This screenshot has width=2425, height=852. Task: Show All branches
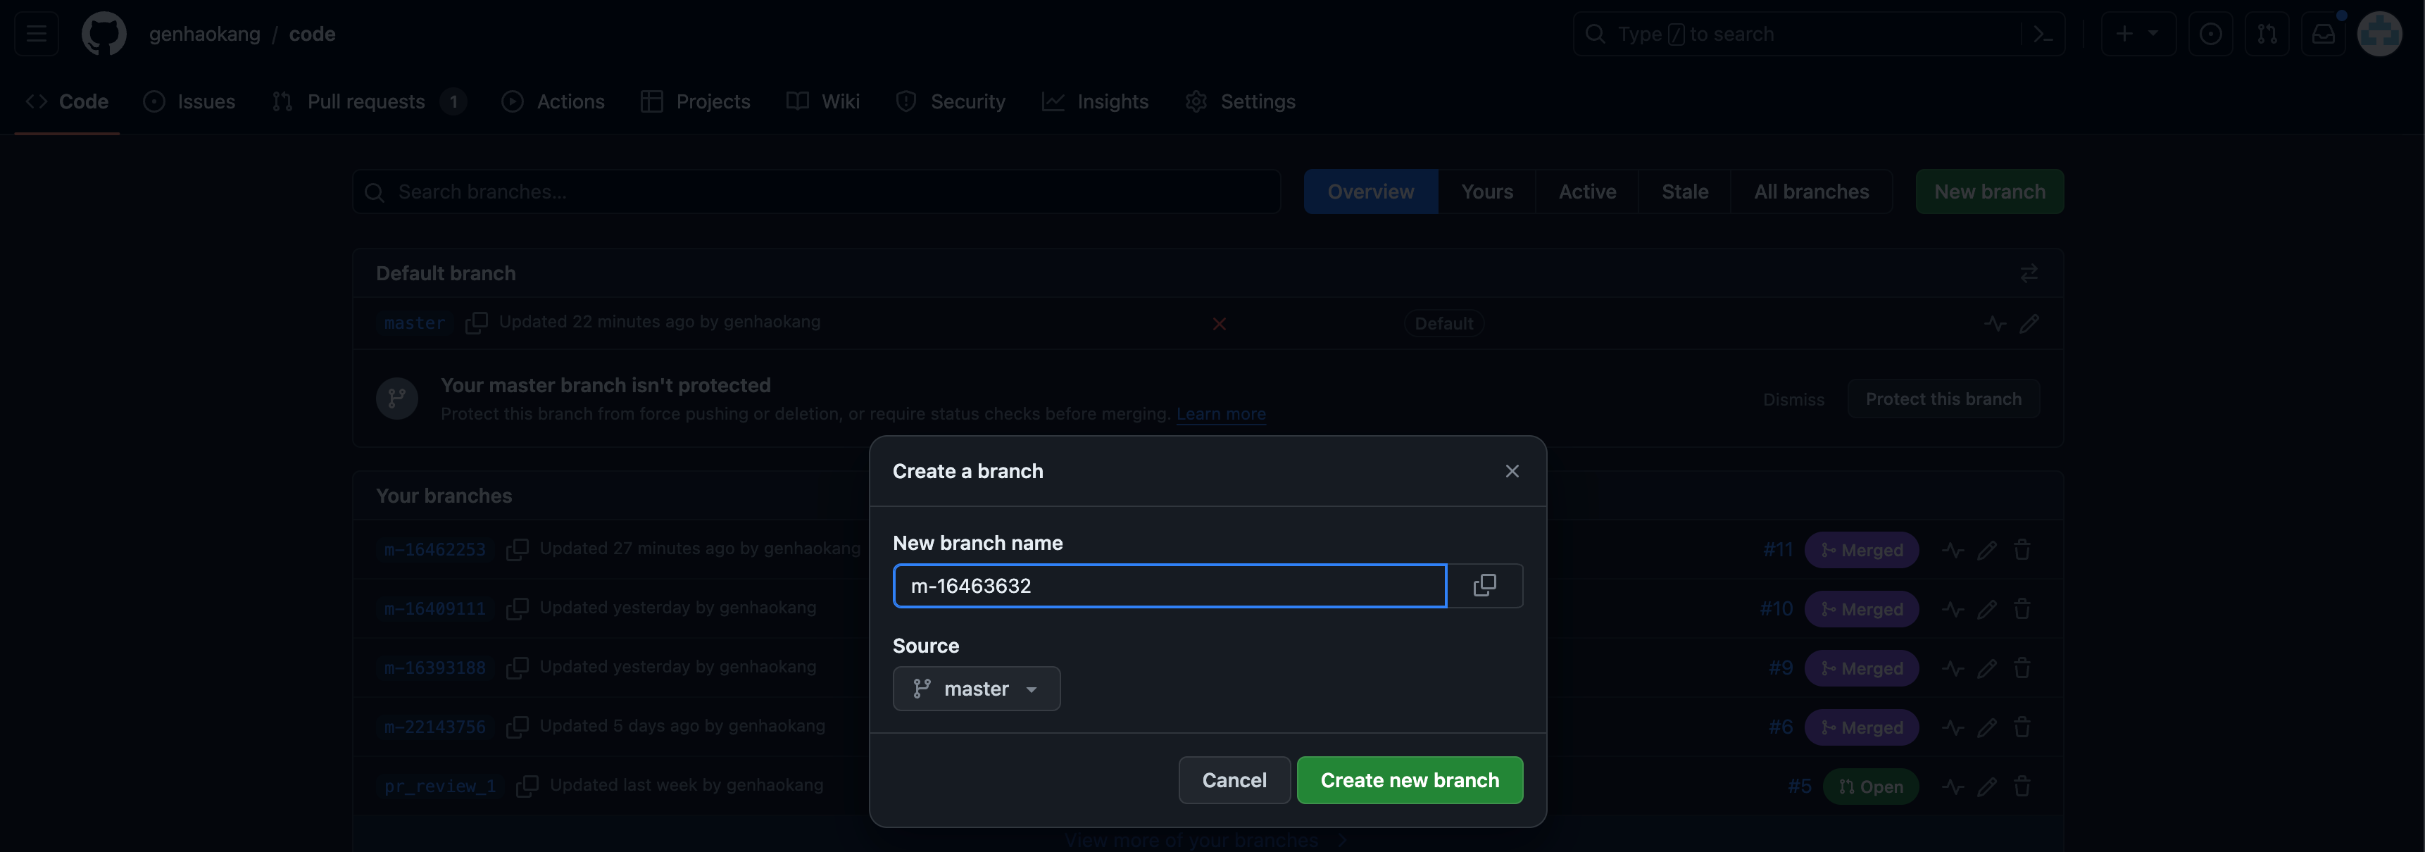pos(1811,192)
